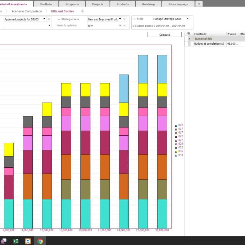Image resolution: width=245 pixels, height=245 pixels.
Task: Collapse the Numerical field group
Action: coord(189,39)
